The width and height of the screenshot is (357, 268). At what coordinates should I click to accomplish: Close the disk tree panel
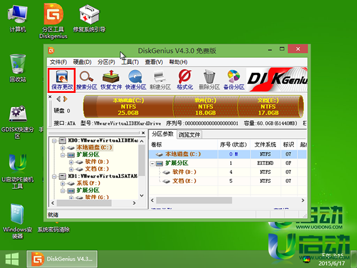coord(143,133)
